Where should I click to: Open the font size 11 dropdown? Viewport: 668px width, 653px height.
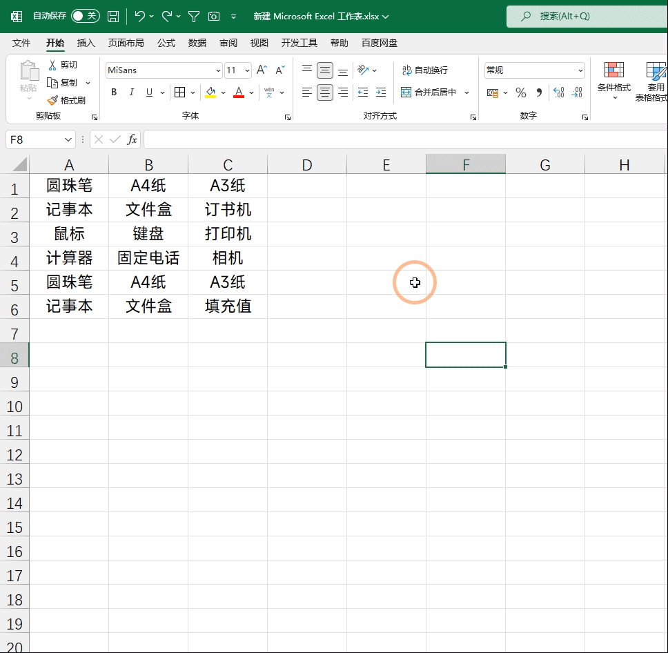(246, 70)
